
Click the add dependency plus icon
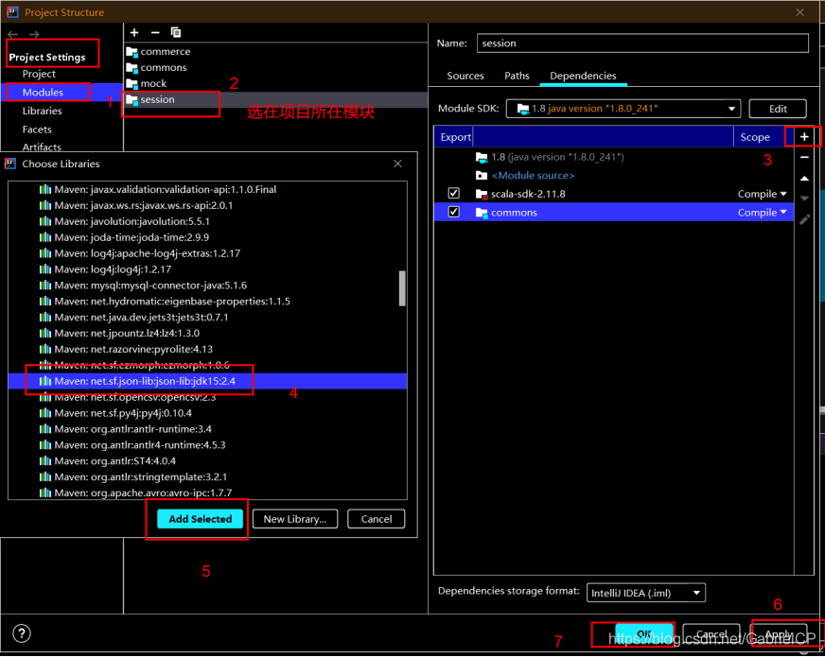pos(804,137)
